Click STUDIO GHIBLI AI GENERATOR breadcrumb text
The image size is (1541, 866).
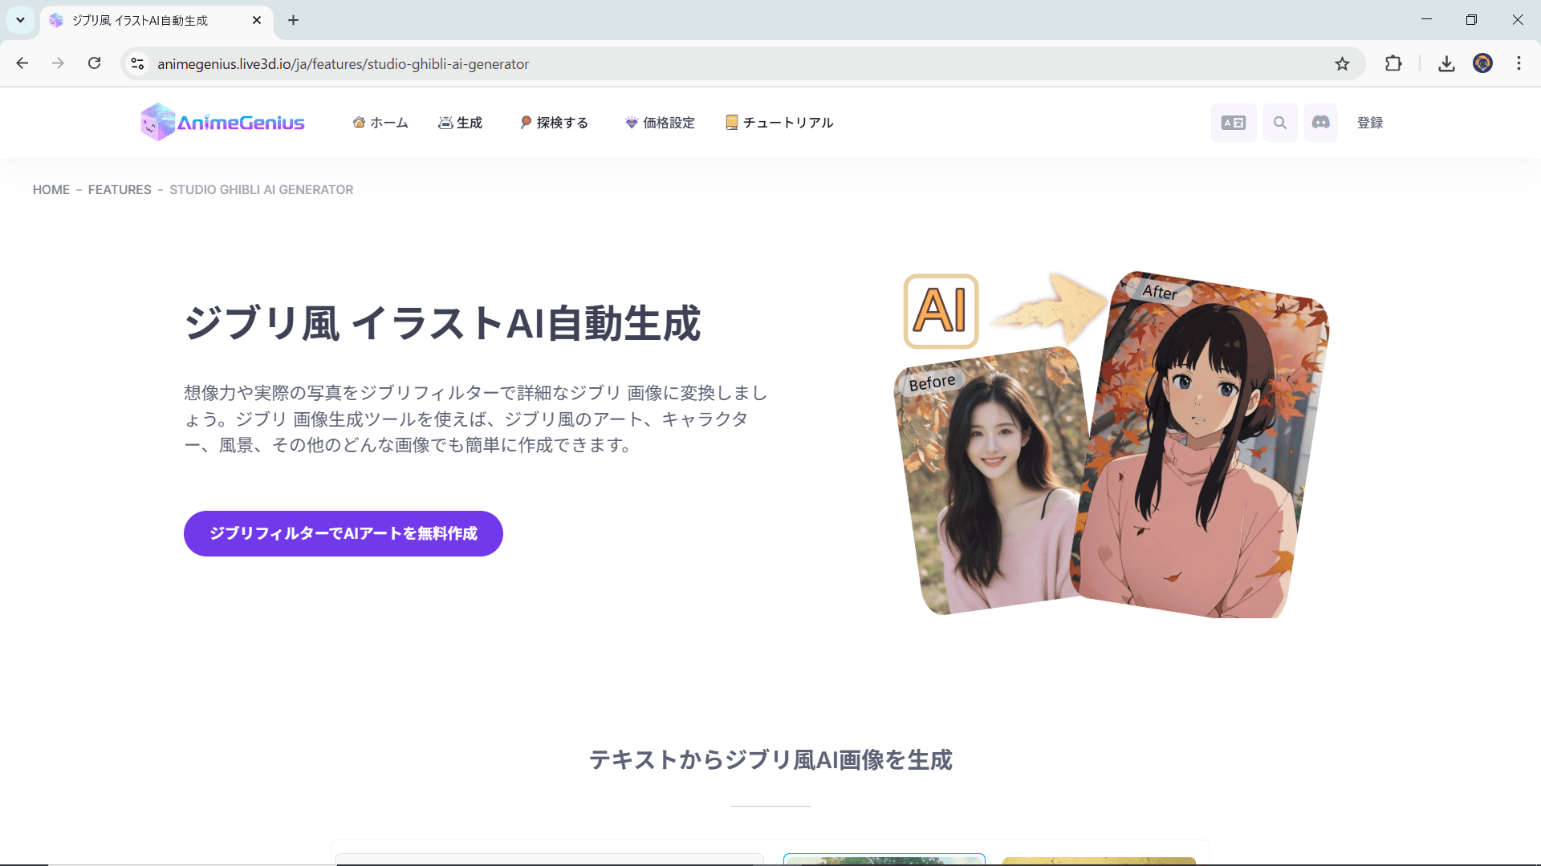click(262, 190)
